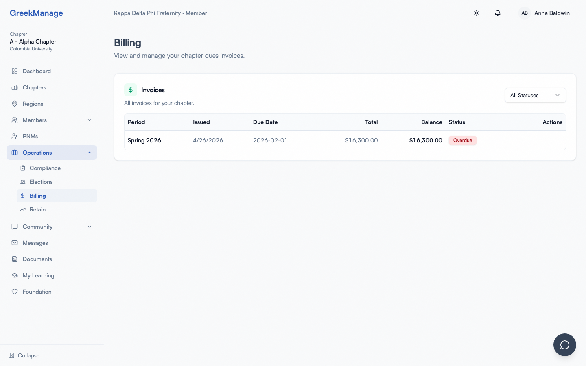Select the Retain trending icon
This screenshot has width=586, height=366.
point(23,209)
